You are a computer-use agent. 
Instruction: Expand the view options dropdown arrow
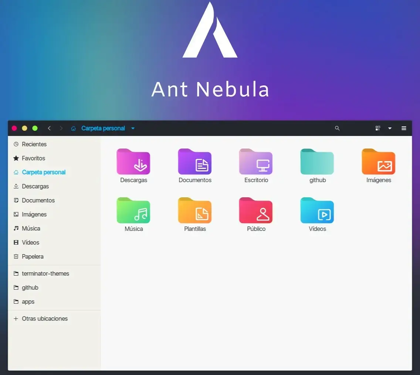tap(390, 128)
